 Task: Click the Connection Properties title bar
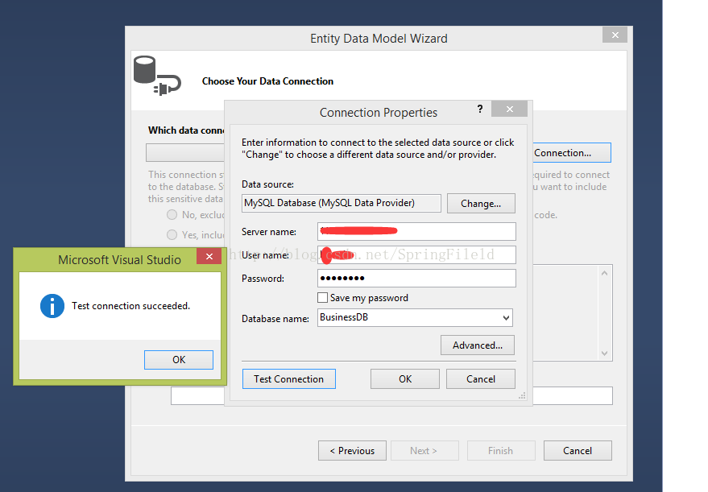tap(379, 113)
